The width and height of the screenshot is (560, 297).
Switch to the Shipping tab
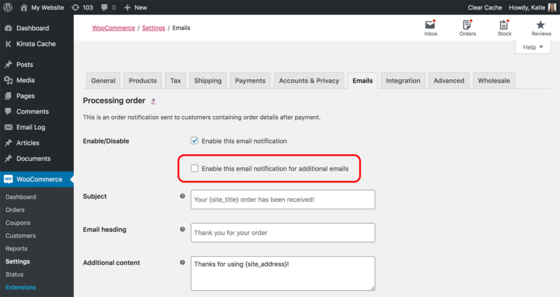tap(208, 81)
